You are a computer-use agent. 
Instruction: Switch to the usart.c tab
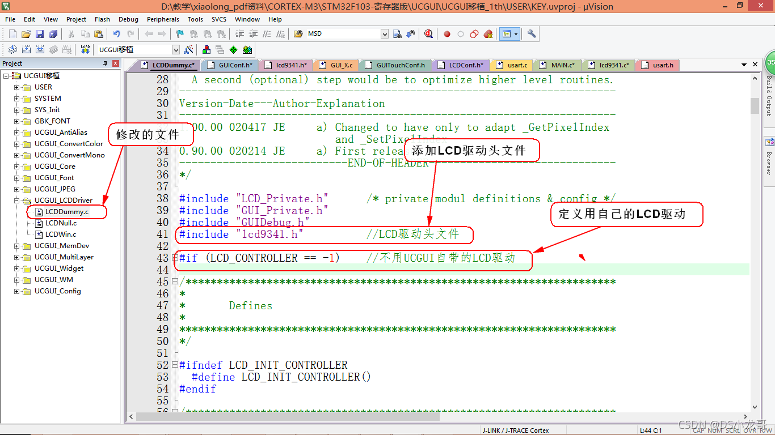point(512,65)
